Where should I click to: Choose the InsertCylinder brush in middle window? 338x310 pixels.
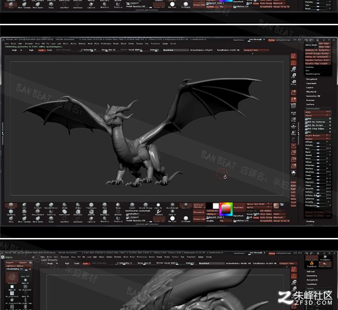click(64, 212)
